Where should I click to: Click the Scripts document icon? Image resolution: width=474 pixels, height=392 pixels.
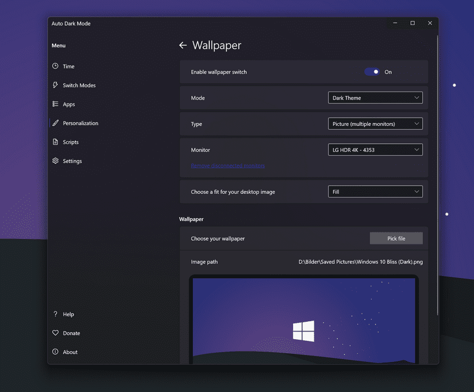tap(55, 142)
